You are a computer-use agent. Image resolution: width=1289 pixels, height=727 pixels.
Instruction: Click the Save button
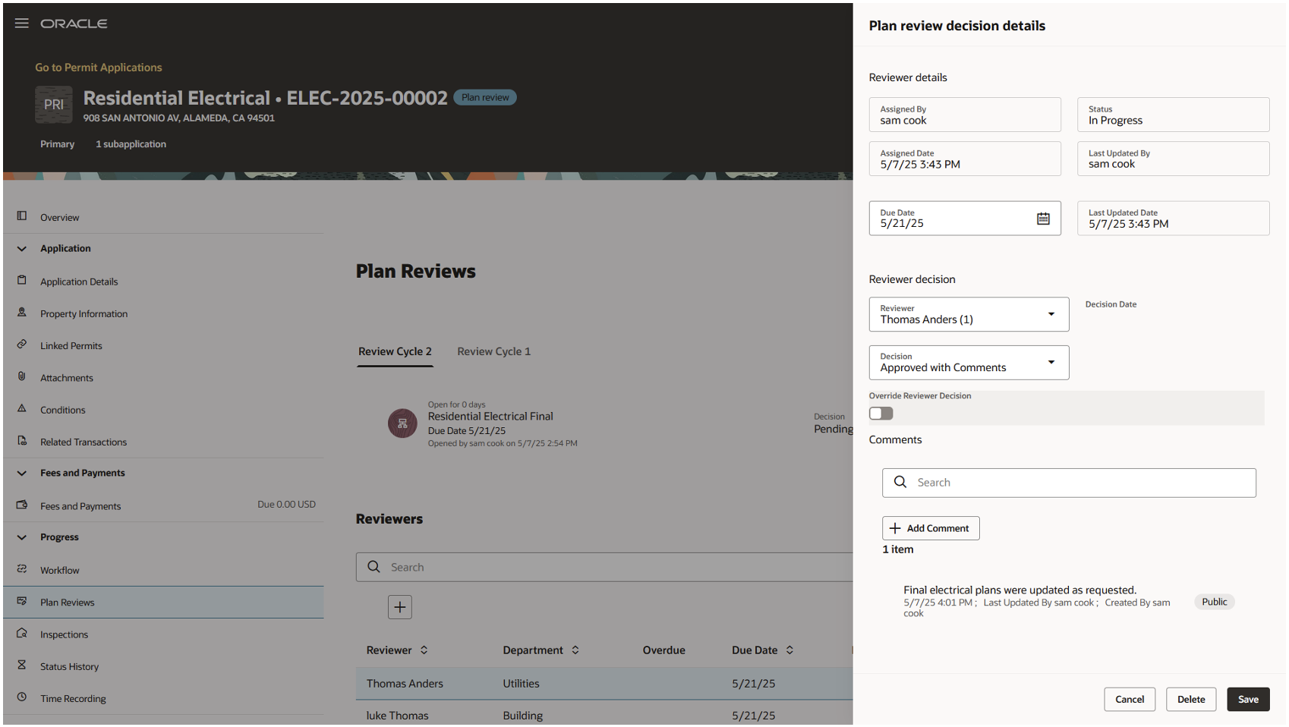click(1248, 700)
